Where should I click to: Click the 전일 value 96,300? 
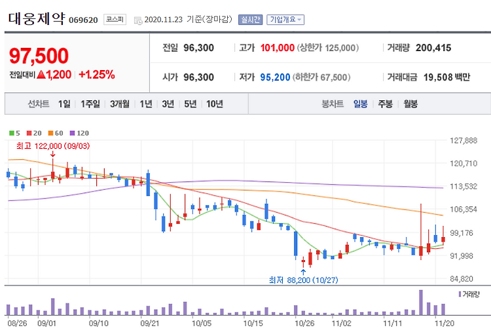(198, 48)
